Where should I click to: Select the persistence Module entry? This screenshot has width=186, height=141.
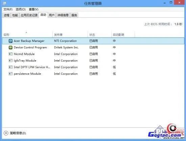27,74
